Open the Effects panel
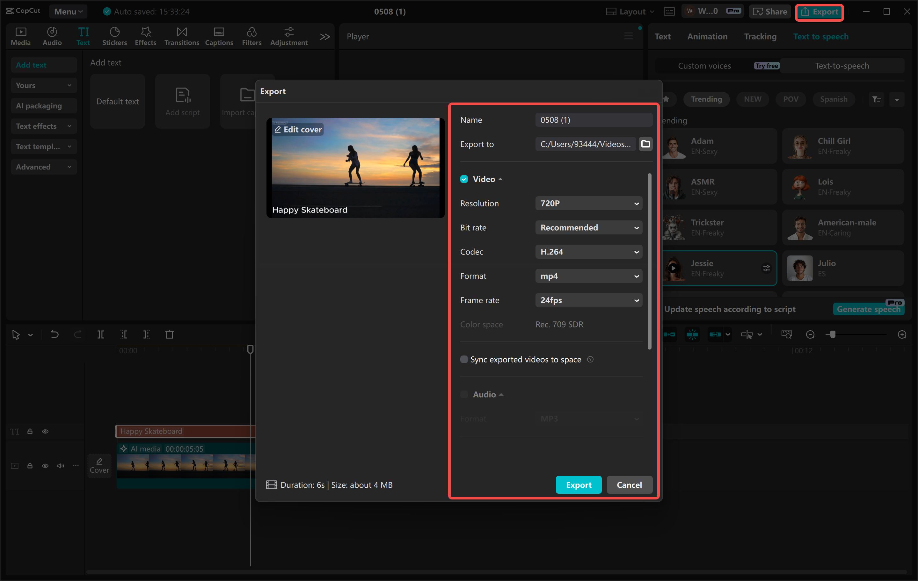918x581 pixels. [145, 36]
